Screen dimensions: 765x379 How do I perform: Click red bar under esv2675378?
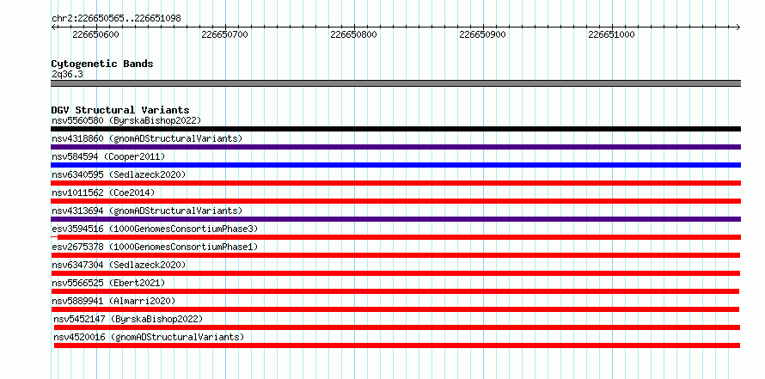[395, 255]
